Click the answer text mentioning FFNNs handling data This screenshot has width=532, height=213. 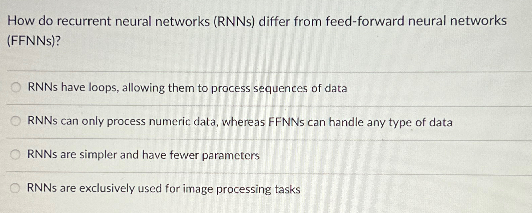click(240, 122)
